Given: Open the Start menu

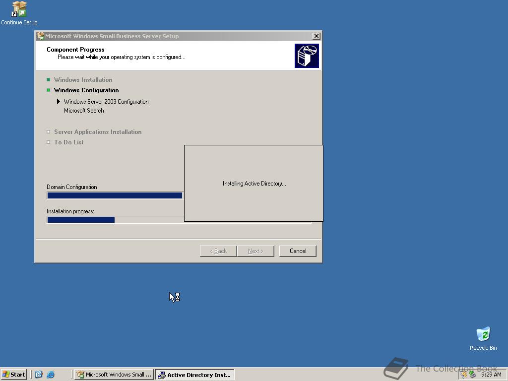Looking at the screenshot, I should (x=13, y=375).
